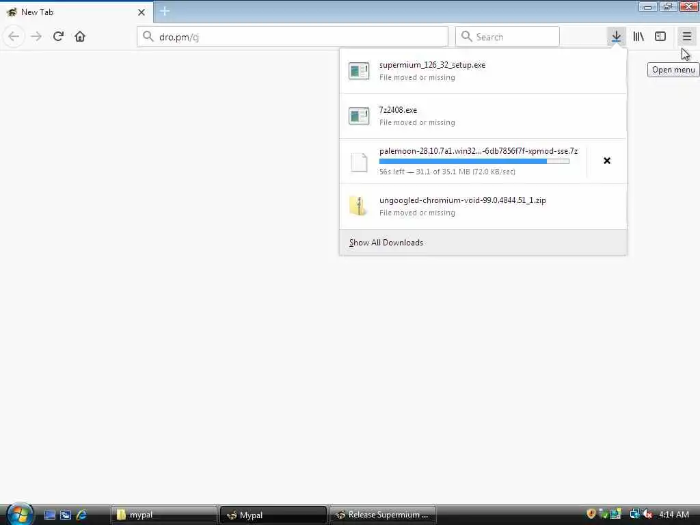Select the New Tab tab
The height and width of the screenshot is (525, 700).
(x=76, y=12)
